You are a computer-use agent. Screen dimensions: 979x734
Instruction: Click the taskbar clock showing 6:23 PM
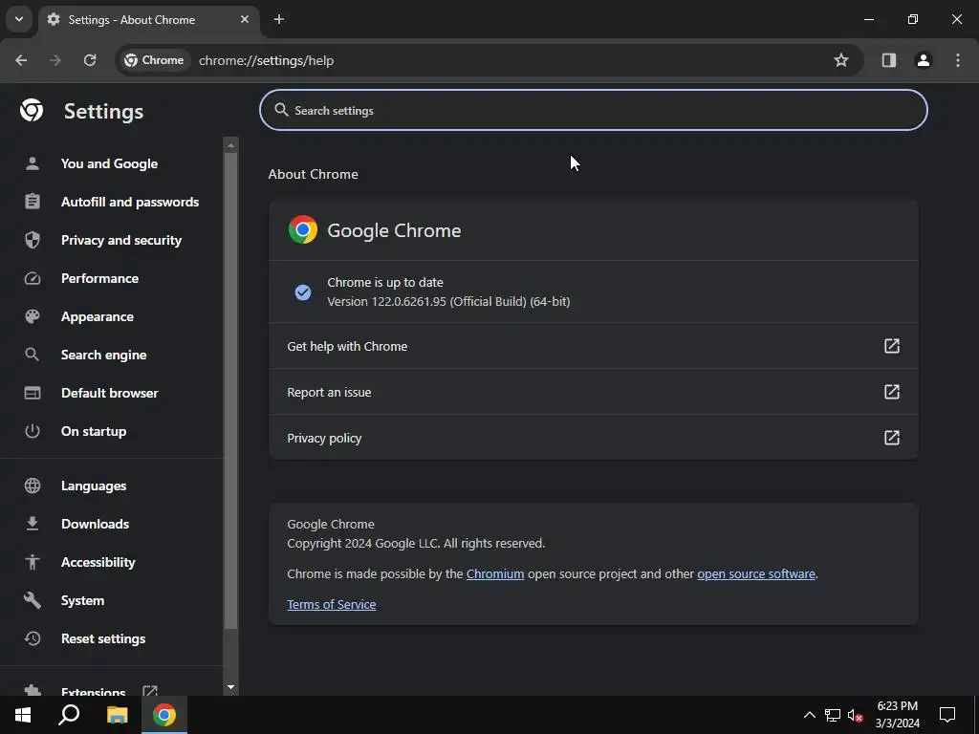[897, 715]
